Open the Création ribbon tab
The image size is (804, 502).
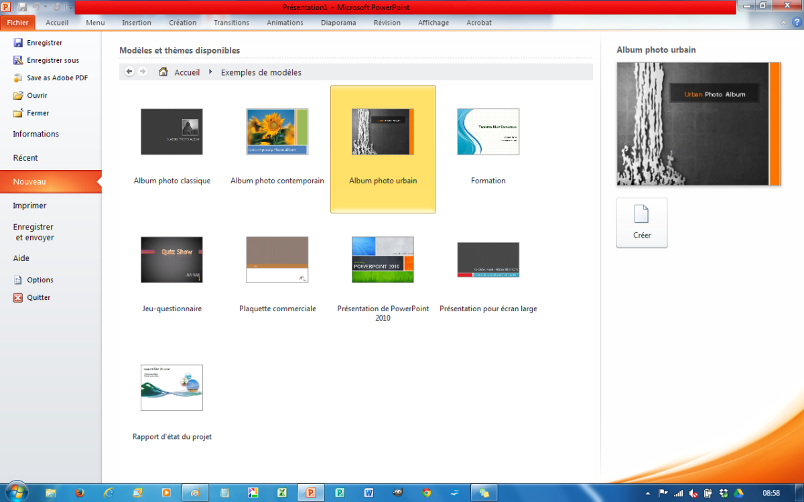(183, 23)
